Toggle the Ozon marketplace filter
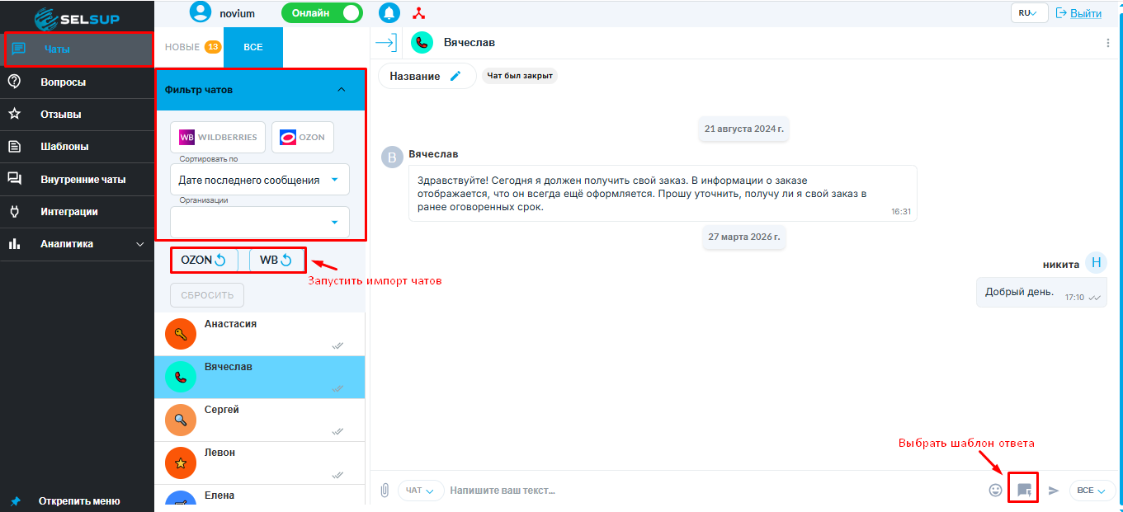 click(302, 137)
